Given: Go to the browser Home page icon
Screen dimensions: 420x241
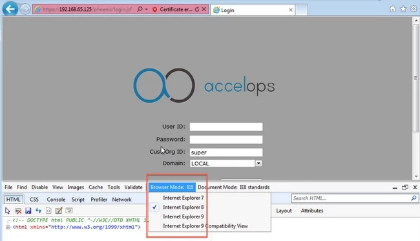Looking at the screenshot, I should [x=393, y=9].
